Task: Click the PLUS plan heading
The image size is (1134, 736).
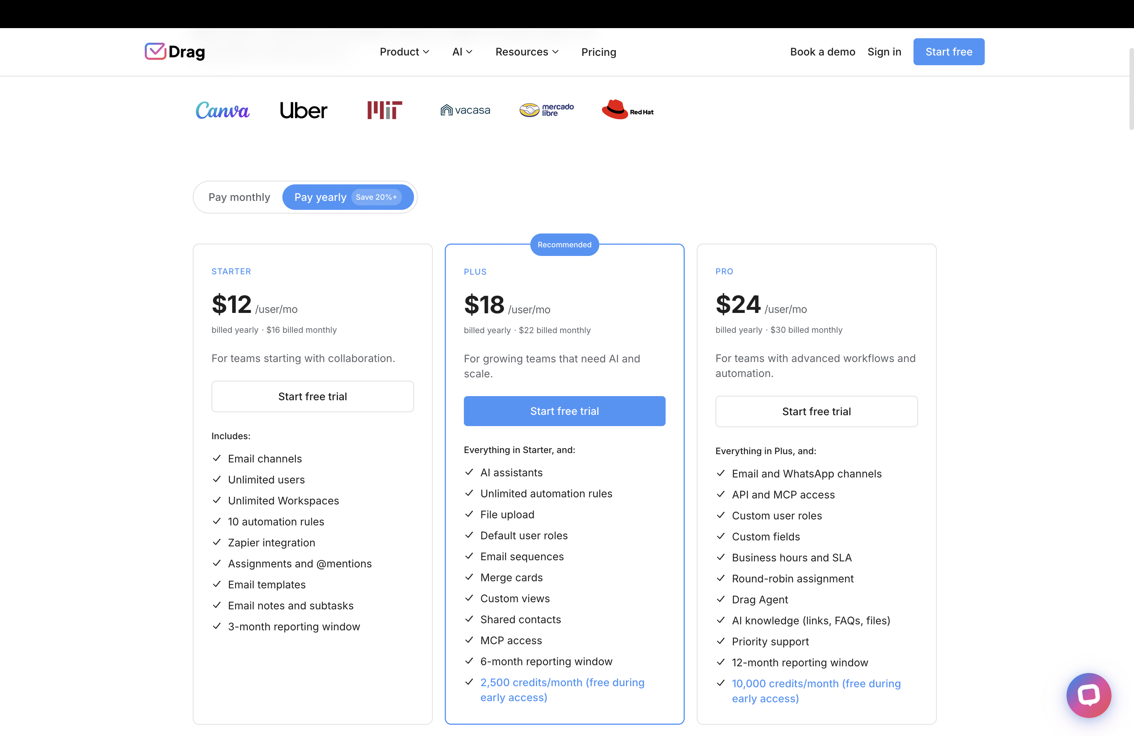Action: [475, 272]
